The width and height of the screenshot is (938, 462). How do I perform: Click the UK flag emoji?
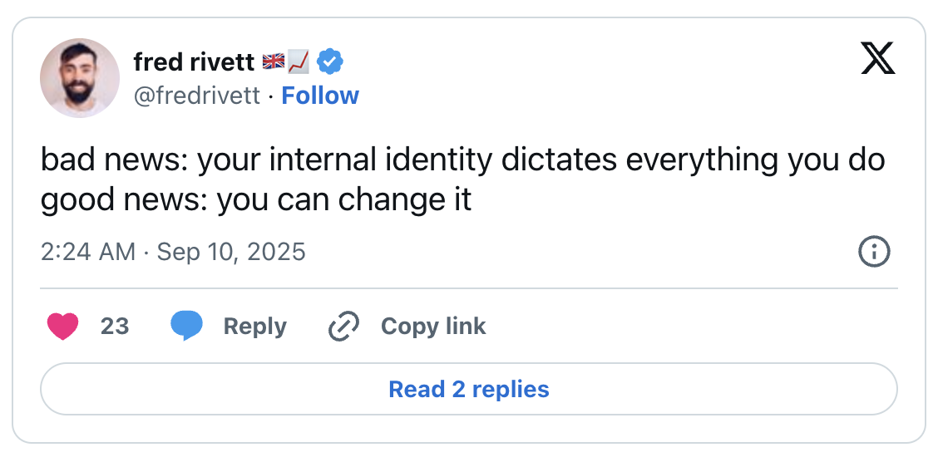pyautogui.click(x=273, y=61)
